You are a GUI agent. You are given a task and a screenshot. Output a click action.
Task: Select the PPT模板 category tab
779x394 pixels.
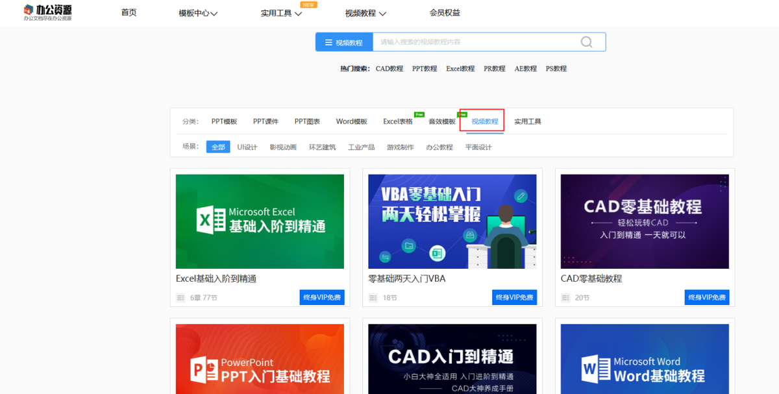(224, 121)
